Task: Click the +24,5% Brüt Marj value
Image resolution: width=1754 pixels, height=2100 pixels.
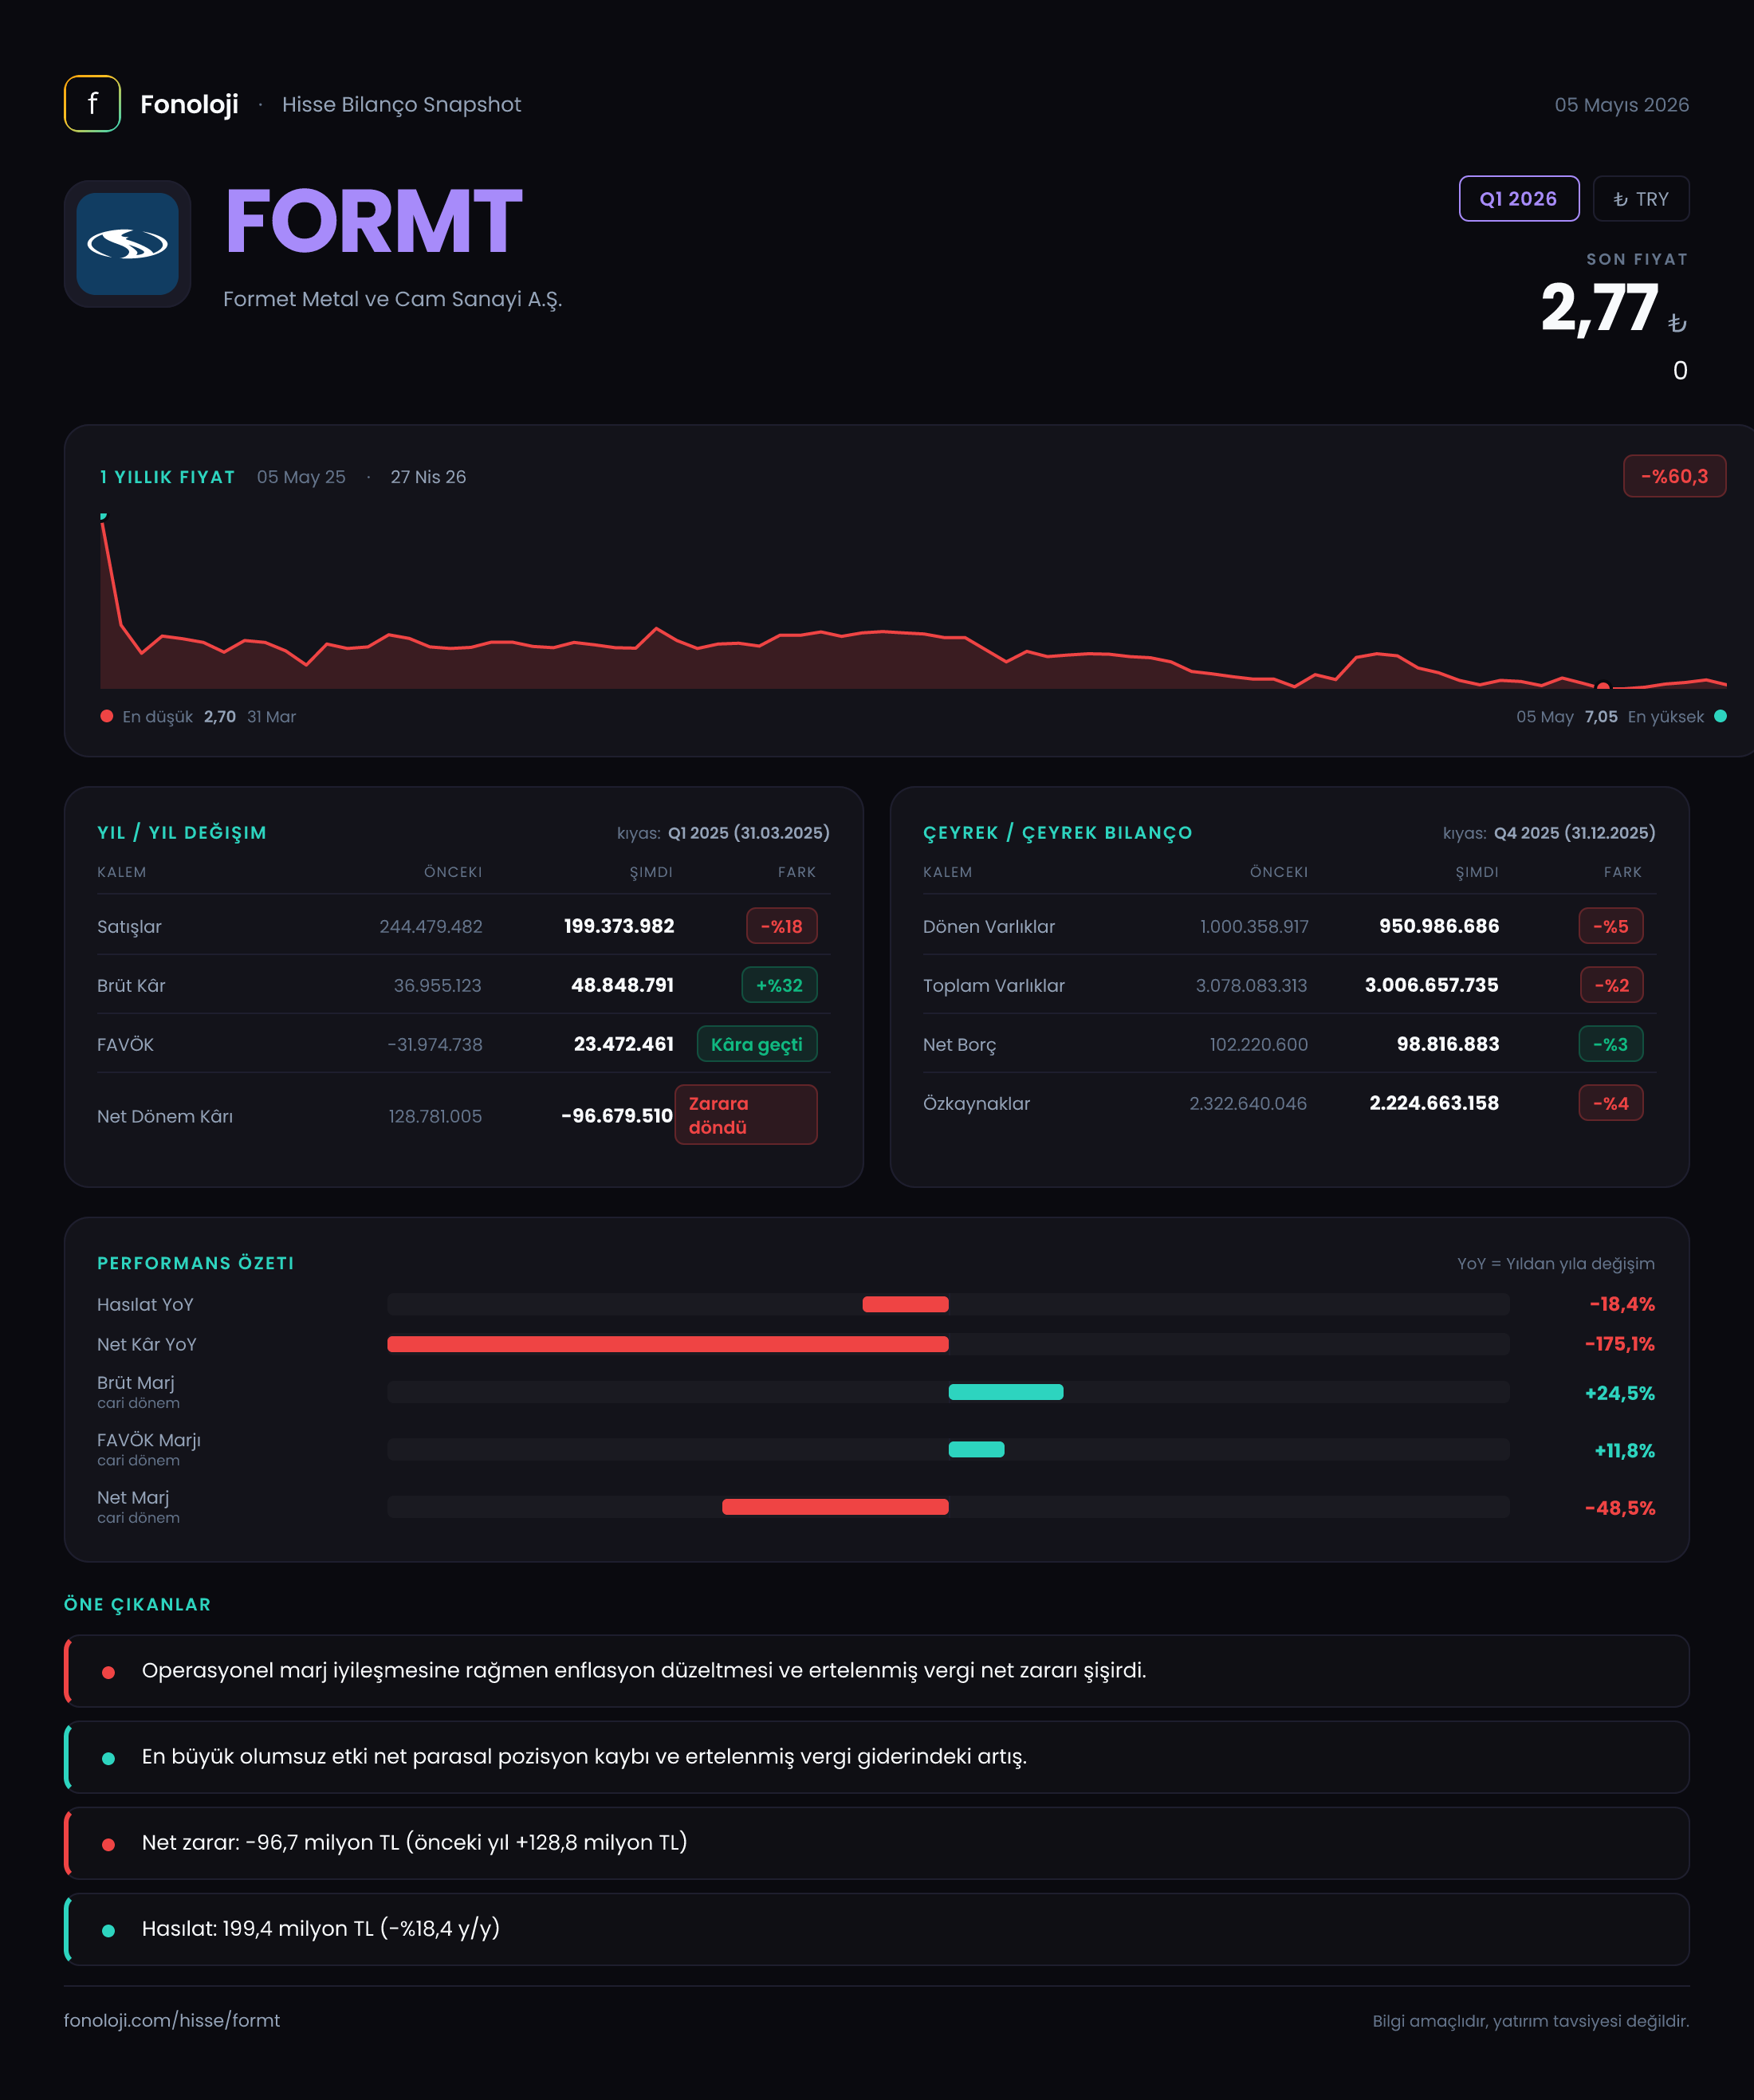Action: point(1619,1393)
